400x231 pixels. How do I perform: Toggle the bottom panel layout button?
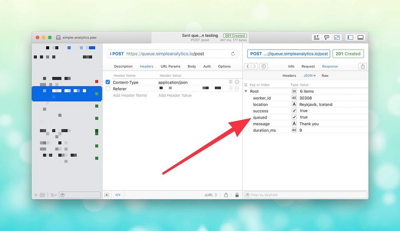pyautogui.click(x=360, y=38)
